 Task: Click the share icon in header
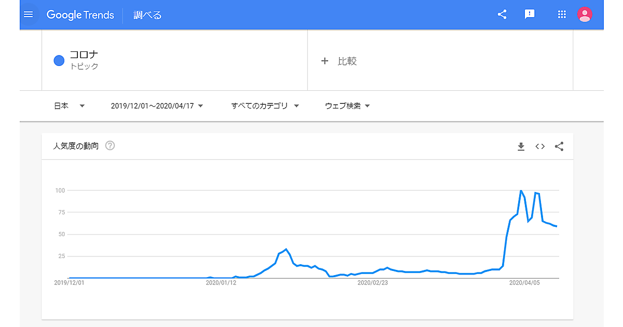pos(502,15)
